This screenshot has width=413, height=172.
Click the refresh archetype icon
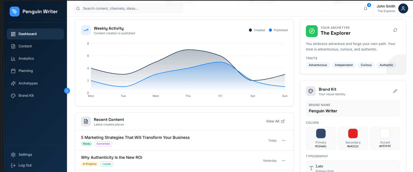[395, 30]
